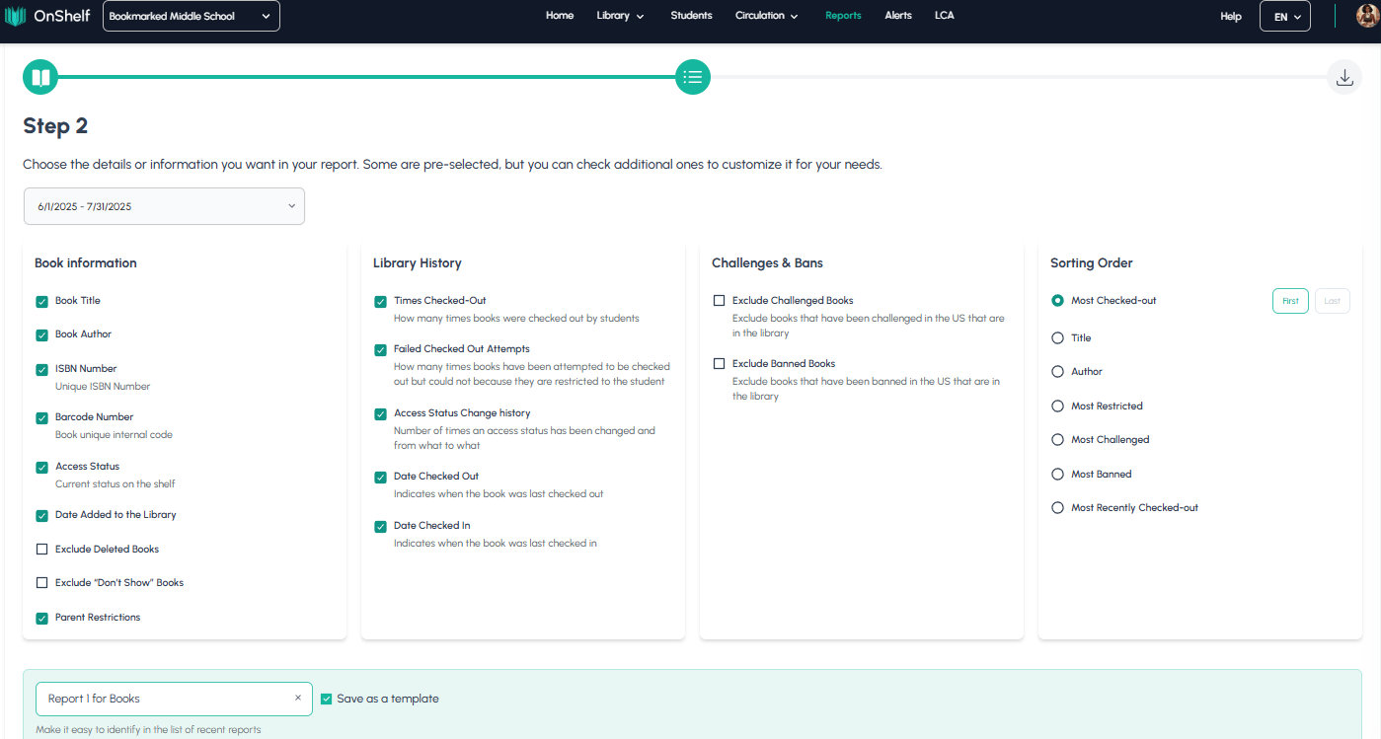Open the Bookmarked Middle School dropdown
The width and height of the screenshot is (1381, 739).
(191, 16)
